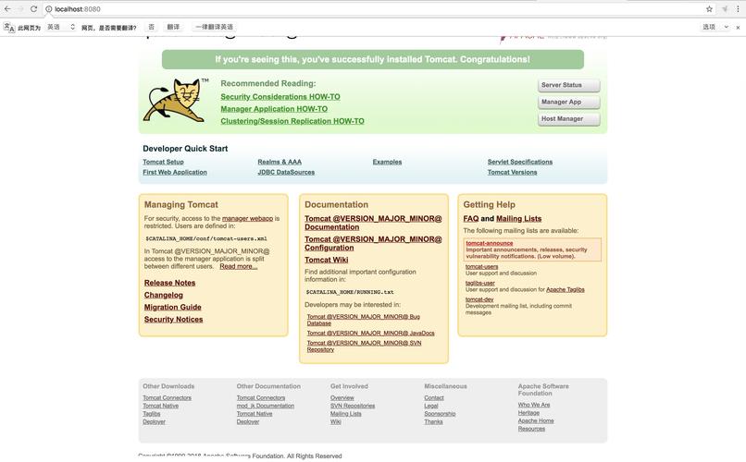Open the Overview link under Get Involved
The height and width of the screenshot is (462, 746).
[342, 398]
